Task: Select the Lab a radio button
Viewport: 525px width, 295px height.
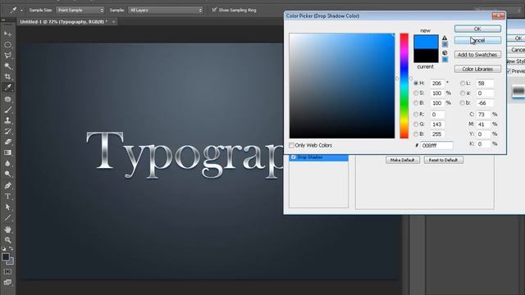Action: click(463, 93)
